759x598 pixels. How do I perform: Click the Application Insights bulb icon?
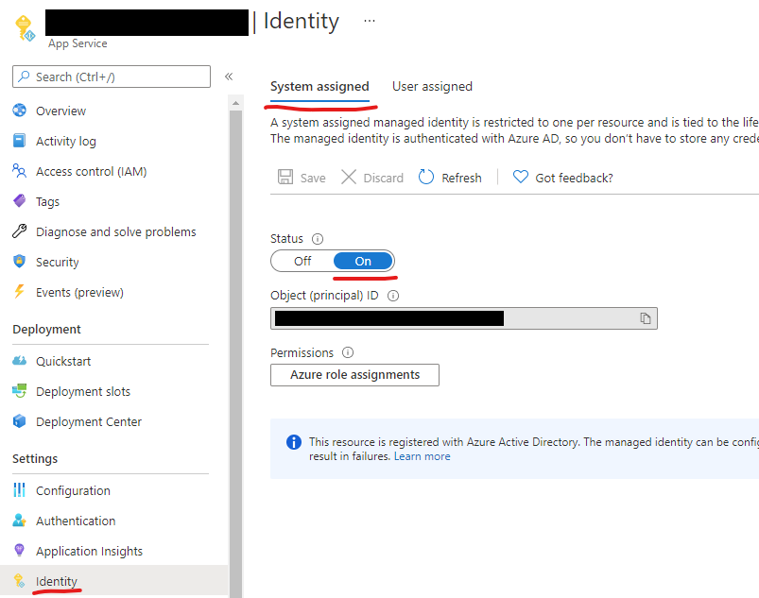(19, 550)
